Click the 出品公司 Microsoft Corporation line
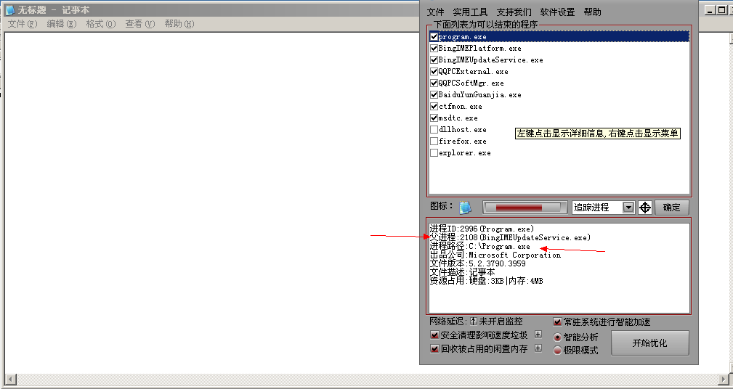This screenshot has height=389, width=733. [x=495, y=255]
